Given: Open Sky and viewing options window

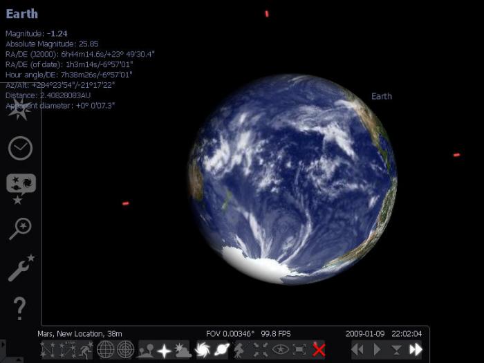Looking at the screenshot, I should tap(21, 188).
